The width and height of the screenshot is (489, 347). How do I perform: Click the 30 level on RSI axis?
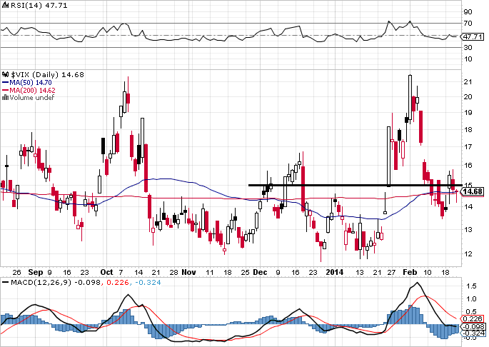[468, 47]
